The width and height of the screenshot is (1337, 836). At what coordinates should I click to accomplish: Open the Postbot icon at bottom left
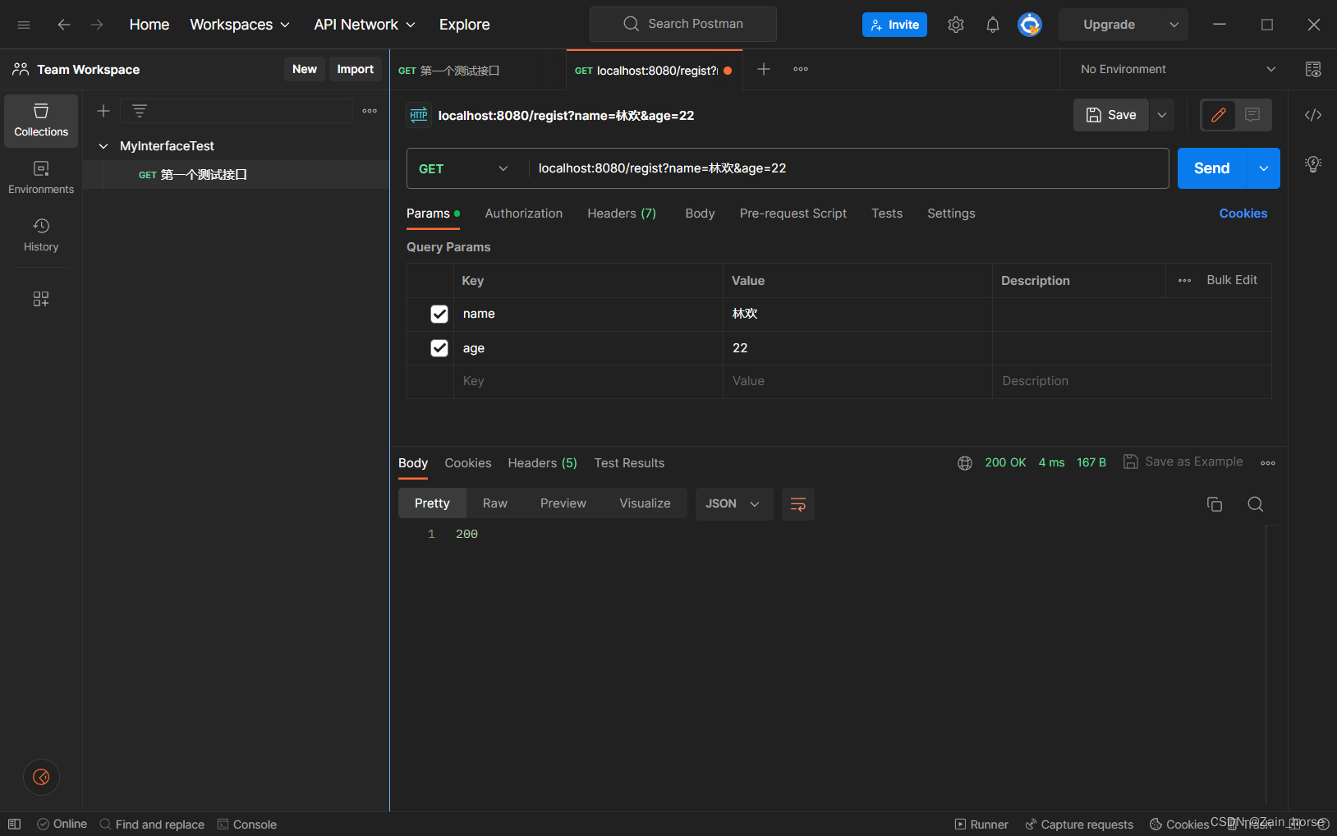click(x=41, y=777)
